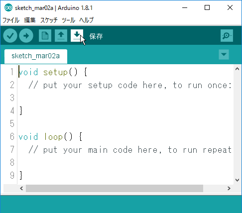The width and height of the screenshot is (242, 213).
Task: Place cursor on empty line 3 in editor
Action: [124, 98]
